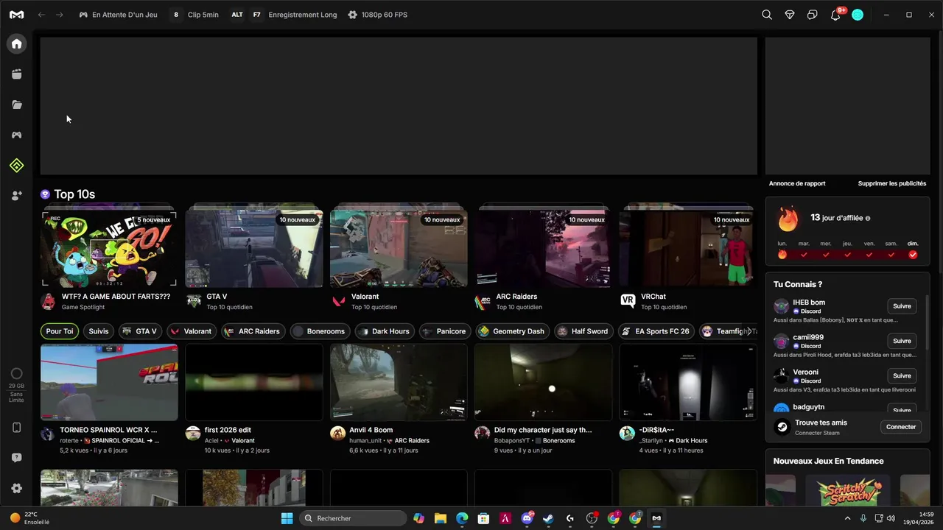Image resolution: width=943 pixels, height=530 pixels.
Task: Select the GTA V filter chip
Action: point(140,331)
